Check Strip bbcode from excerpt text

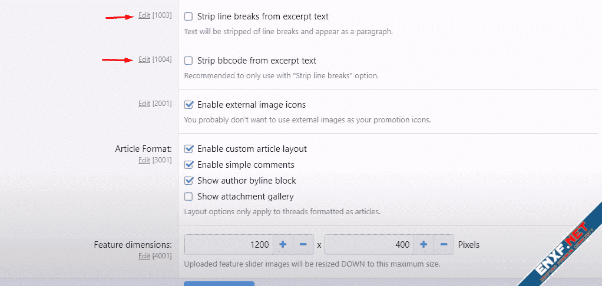[188, 61]
